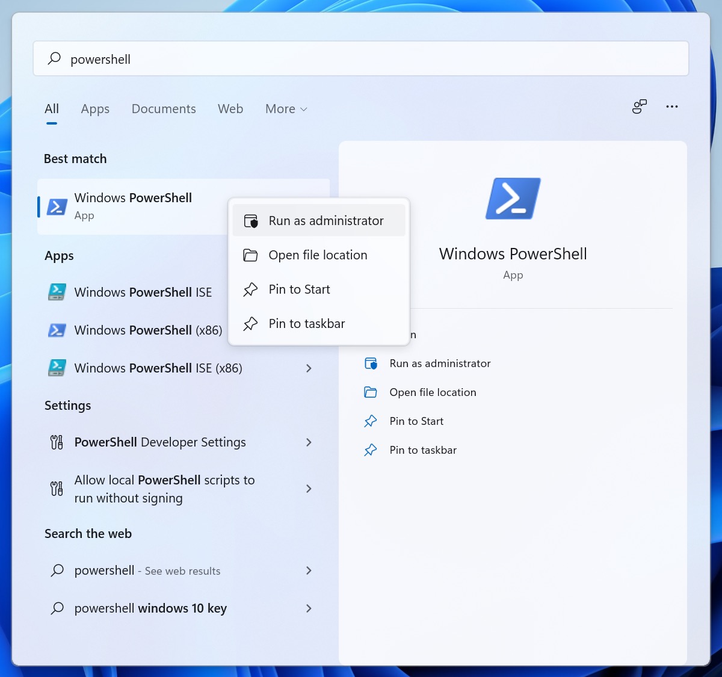Open See web results for powershell

click(x=147, y=570)
